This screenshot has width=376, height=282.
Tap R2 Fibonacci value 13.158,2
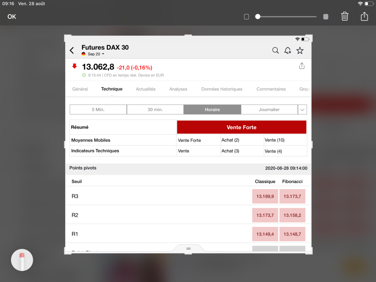[x=292, y=215]
